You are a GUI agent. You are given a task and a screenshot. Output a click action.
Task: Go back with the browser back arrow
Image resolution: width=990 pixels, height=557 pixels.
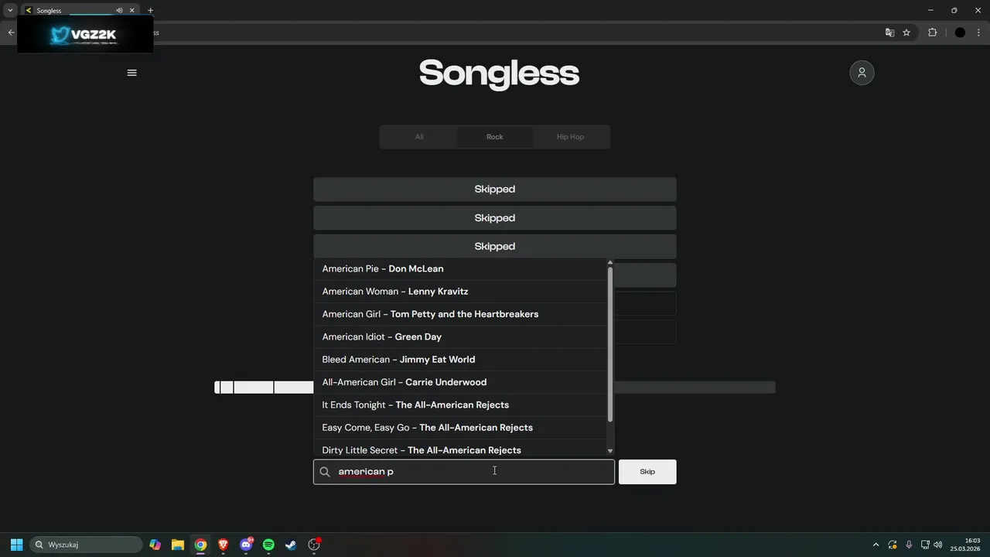[11, 32]
